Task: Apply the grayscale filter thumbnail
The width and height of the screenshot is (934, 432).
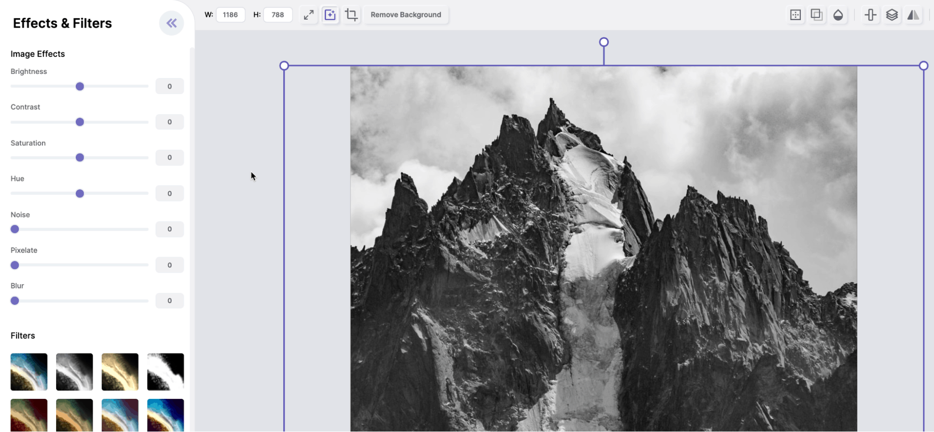Action: click(74, 372)
